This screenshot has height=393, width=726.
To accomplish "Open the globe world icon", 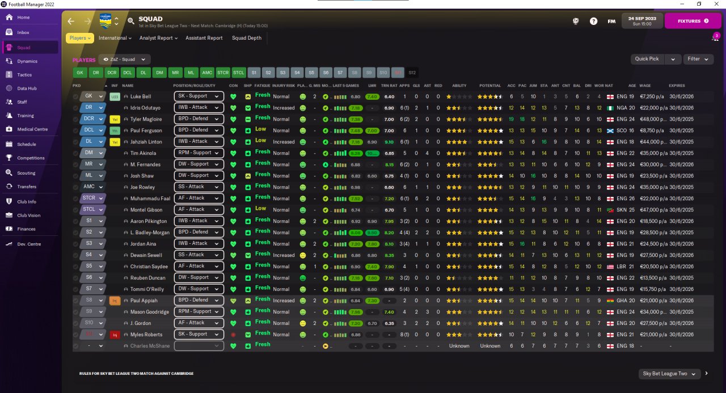I will point(575,21).
